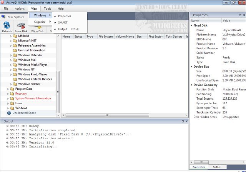Sort by the File System column header
The image size is (246, 172).
point(106,37)
